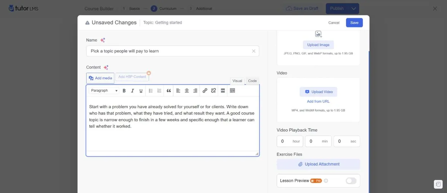
Task: Apply bold formatting in editor toolbar
Action: (x=124, y=91)
